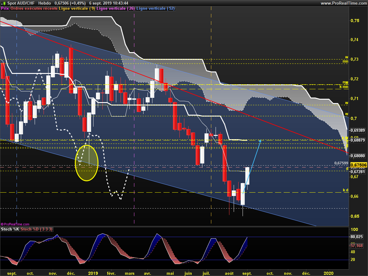Click the 80,025 stochastic value label
Image resolution: width=368 pixels, height=276 pixels.
click(357, 237)
